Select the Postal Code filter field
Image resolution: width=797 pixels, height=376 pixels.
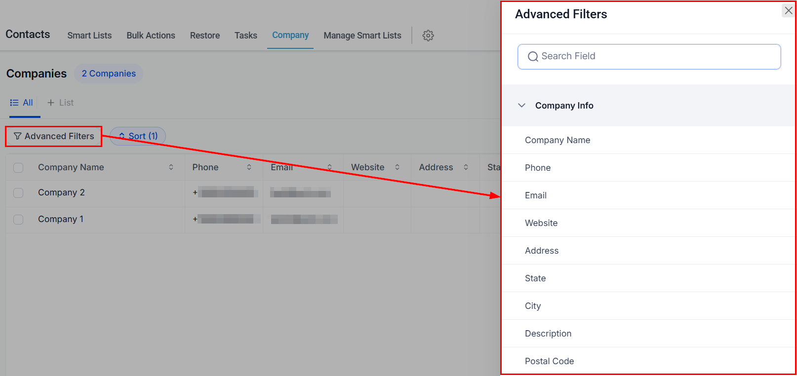[549, 361]
